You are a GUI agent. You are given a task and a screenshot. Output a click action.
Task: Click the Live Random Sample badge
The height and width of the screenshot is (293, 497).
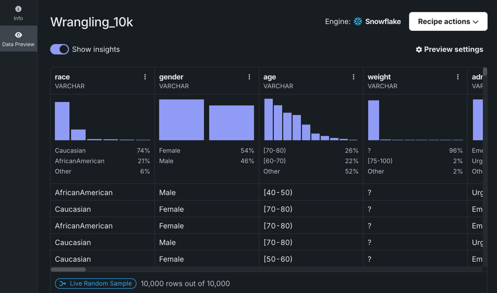(x=95, y=284)
